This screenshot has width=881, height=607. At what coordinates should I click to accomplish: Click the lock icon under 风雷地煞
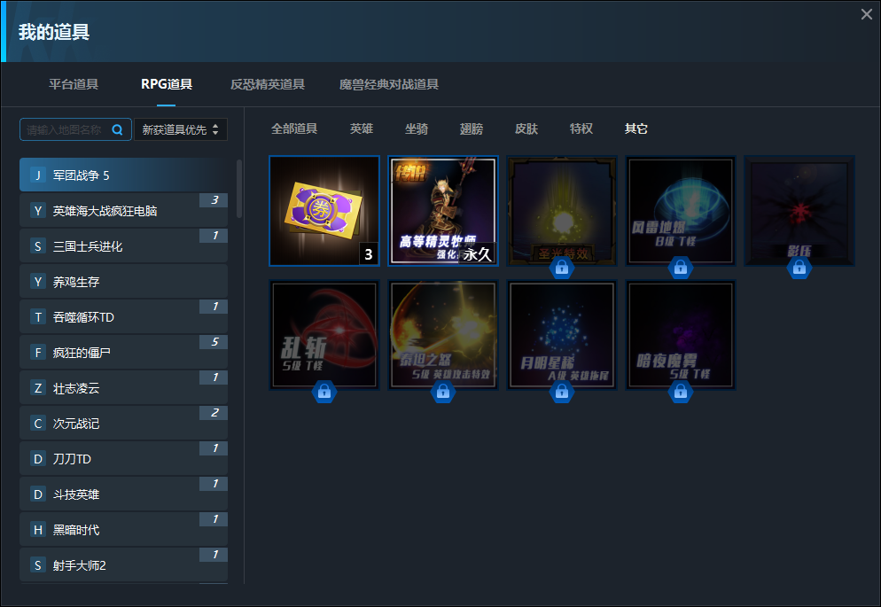[x=680, y=268]
